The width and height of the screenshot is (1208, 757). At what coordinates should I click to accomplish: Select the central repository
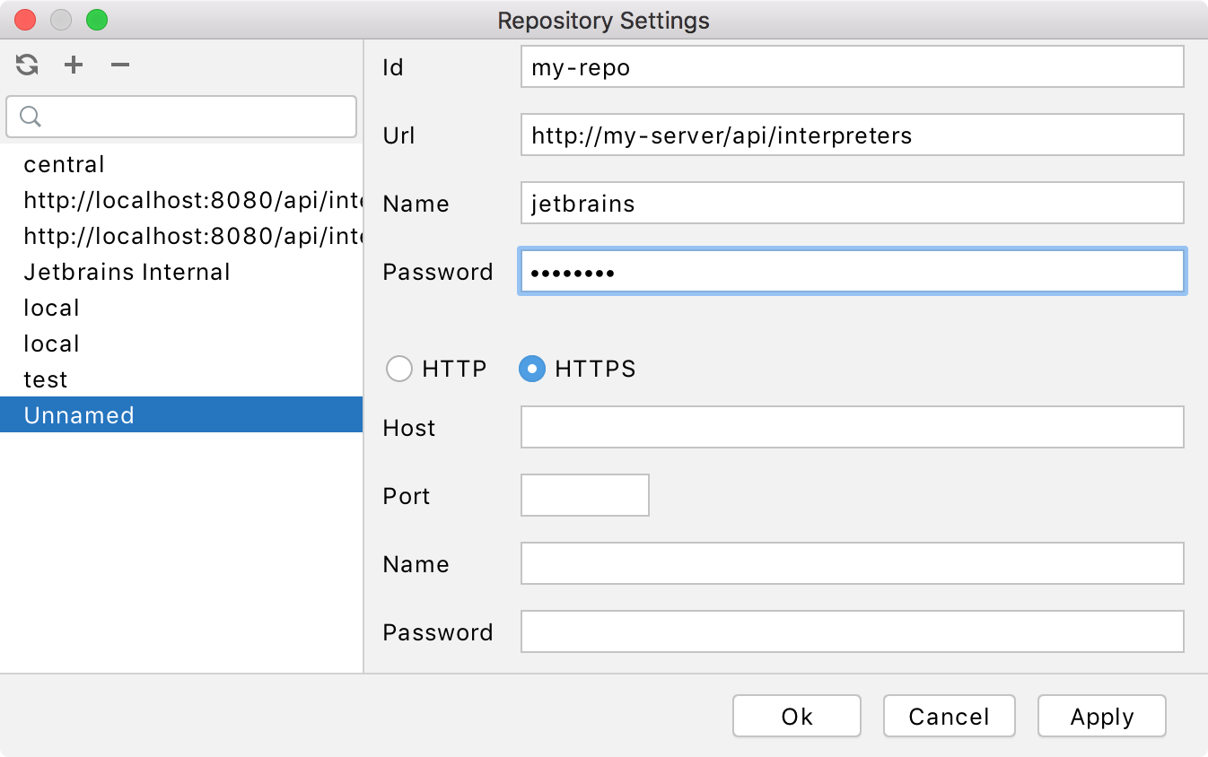tap(63, 164)
